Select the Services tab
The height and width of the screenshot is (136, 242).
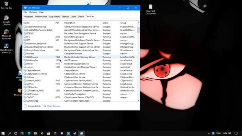90,16
